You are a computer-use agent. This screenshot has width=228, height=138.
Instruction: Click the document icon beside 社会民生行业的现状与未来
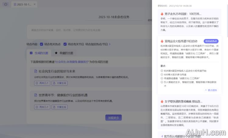36,71
